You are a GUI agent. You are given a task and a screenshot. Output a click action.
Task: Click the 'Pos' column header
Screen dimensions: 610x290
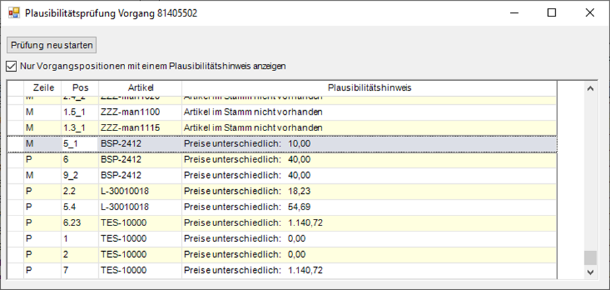80,88
